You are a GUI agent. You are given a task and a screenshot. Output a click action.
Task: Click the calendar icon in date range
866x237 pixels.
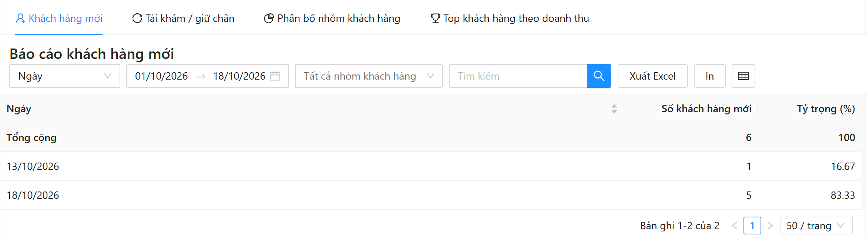tap(275, 76)
